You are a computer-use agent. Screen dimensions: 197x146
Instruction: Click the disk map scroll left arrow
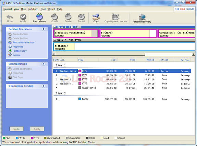(54, 54)
